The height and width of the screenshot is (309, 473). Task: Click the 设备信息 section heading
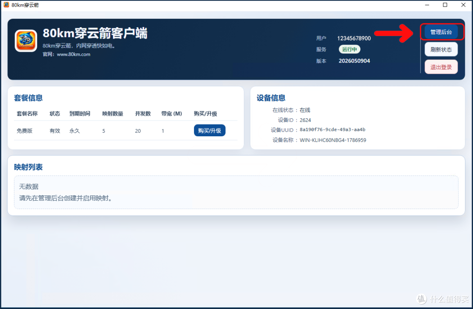[x=271, y=98]
